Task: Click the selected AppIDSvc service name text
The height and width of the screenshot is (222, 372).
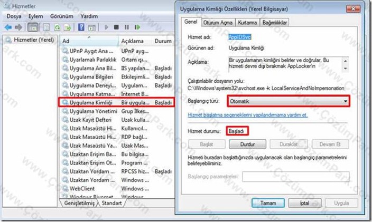Action: [239, 37]
